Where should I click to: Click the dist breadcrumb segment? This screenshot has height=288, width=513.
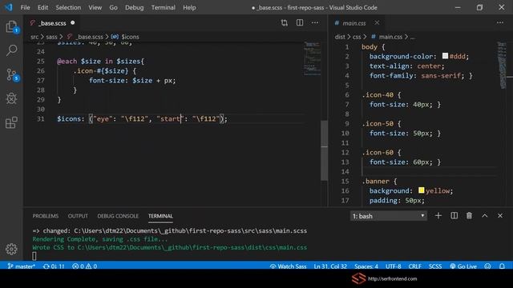pyautogui.click(x=340, y=37)
